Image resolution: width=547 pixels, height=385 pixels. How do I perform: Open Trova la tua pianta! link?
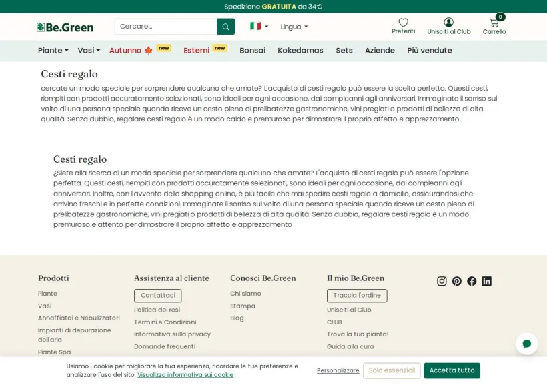(358, 334)
